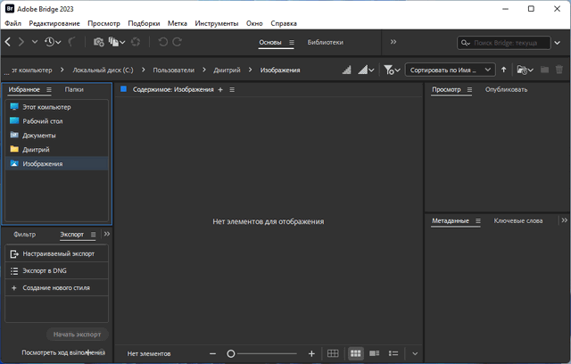Screen dimensions: 571x364
Task: Click the thumbnail size slider handle
Action: pyautogui.click(x=230, y=353)
